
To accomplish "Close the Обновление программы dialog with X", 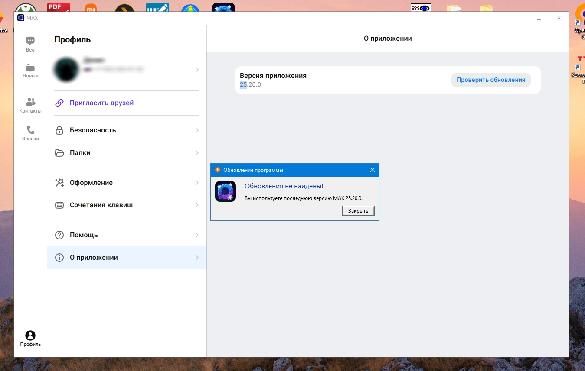I will pos(372,170).
